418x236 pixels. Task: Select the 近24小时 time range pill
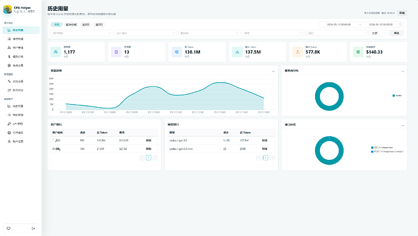(71, 24)
